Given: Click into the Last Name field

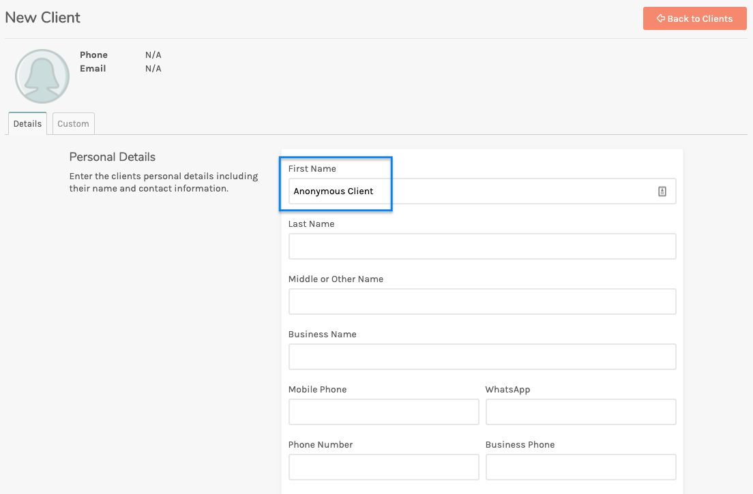Looking at the screenshot, I should [x=482, y=247].
